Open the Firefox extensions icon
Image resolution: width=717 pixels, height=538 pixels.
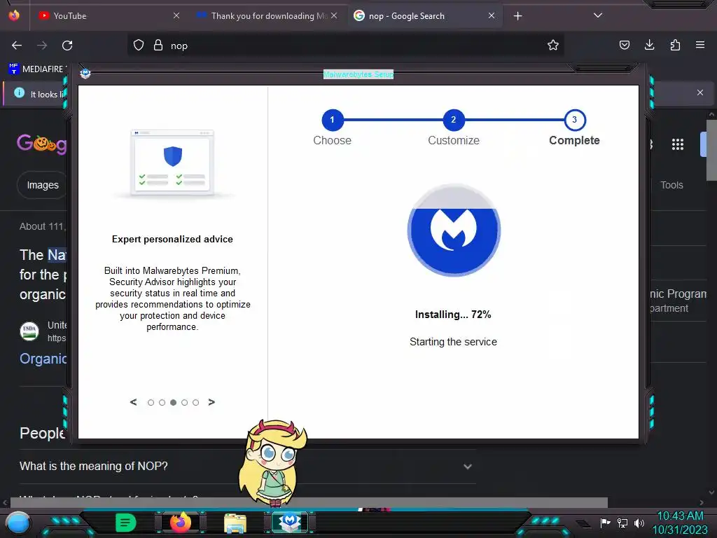(x=675, y=45)
